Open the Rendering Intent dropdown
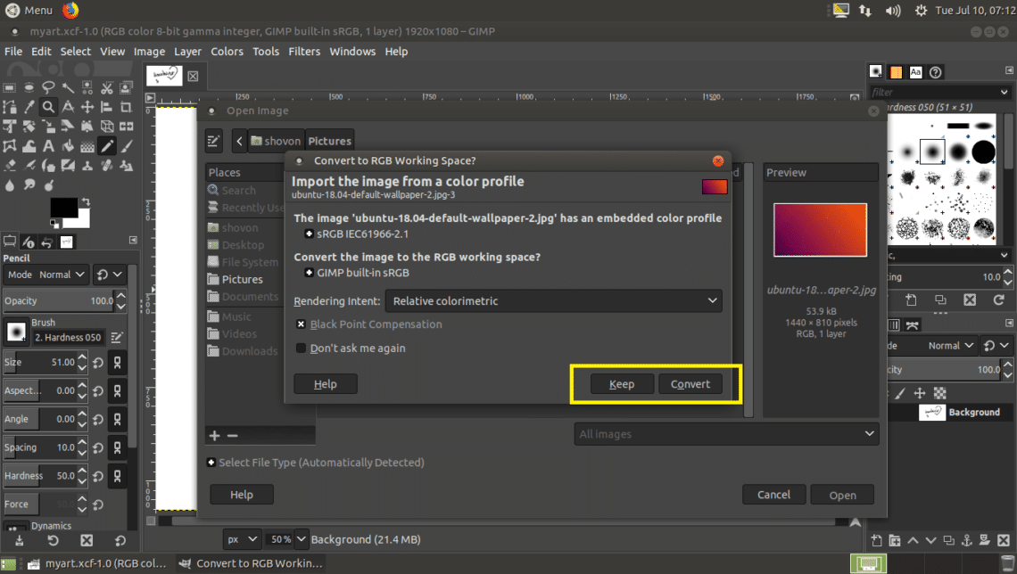 pyautogui.click(x=553, y=301)
